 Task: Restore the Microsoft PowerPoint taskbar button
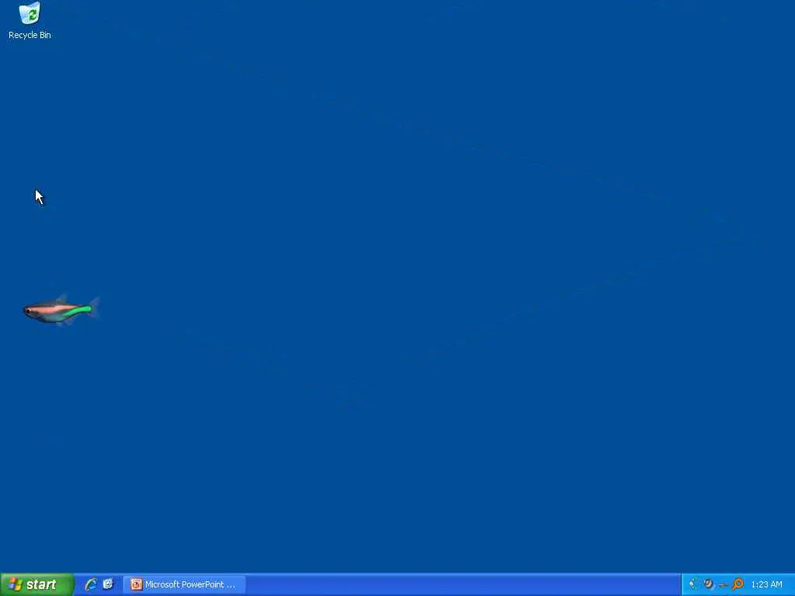pos(184,584)
